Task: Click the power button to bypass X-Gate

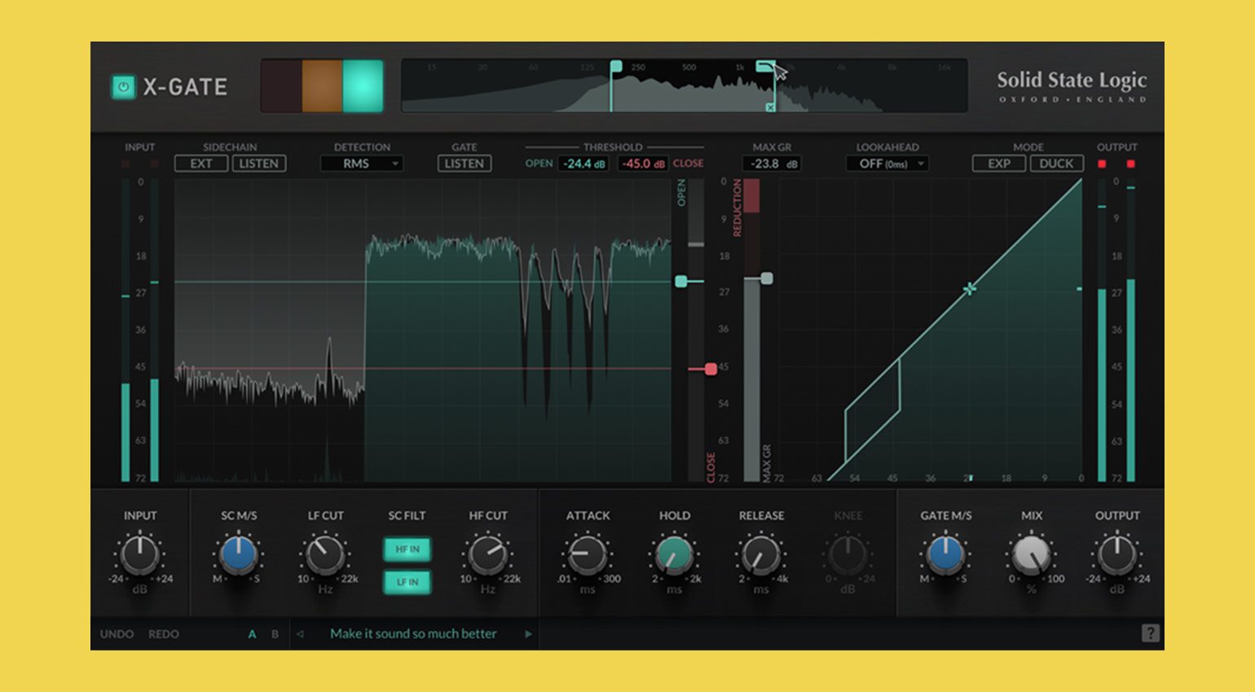Action: (122, 85)
